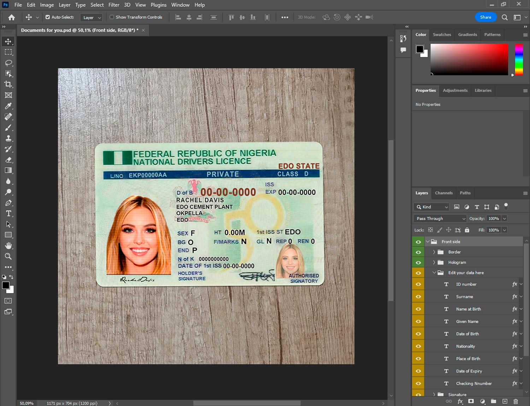Activate the Clone Stamp tool
The width and height of the screenshot is (530, 406).
[8, 138]
